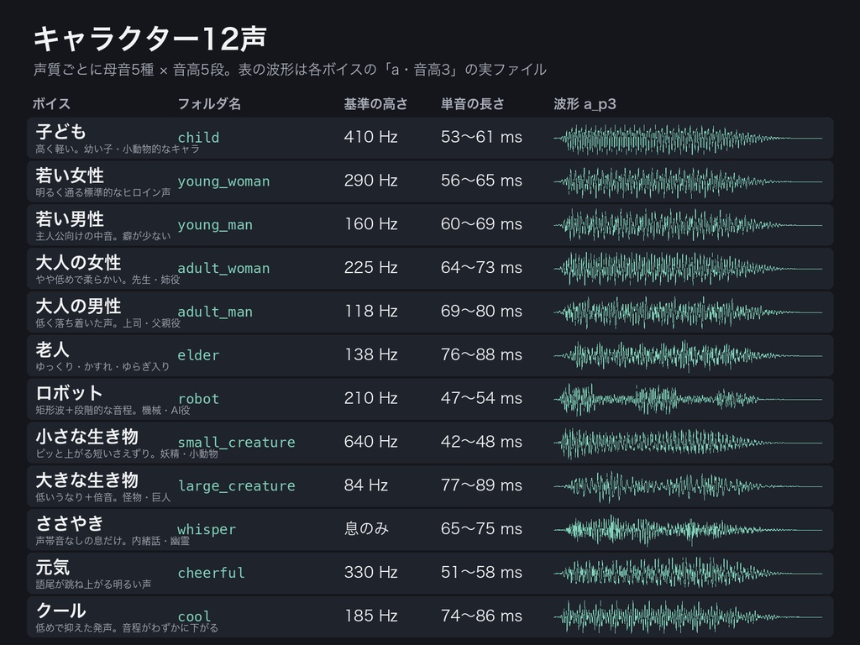Click the 330 Hz pitch value
The height and width of the screenshot is (645, 860).
(370, 572)
